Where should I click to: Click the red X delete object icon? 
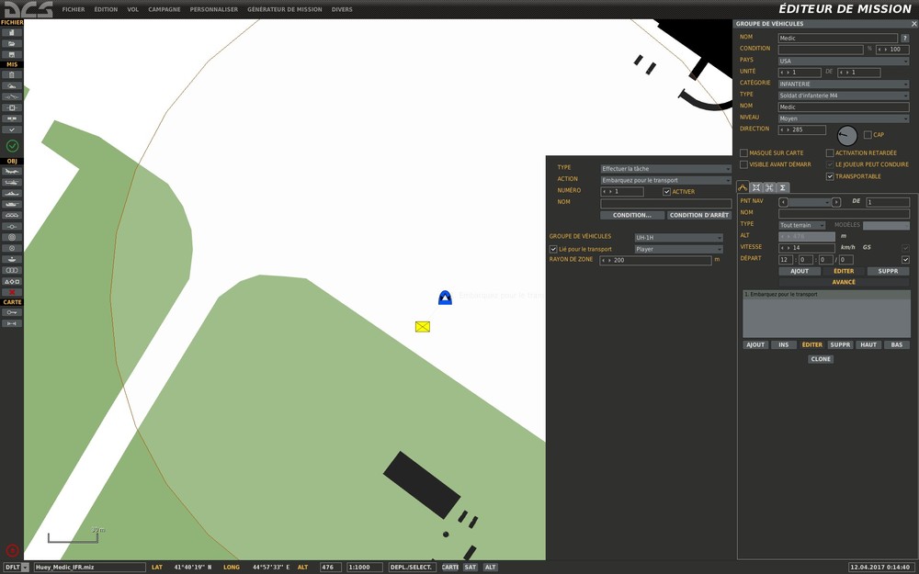pos(12,292)
